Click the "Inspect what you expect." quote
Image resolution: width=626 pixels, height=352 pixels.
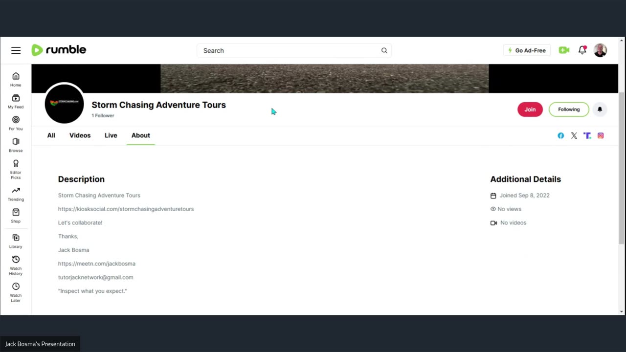(92, 291)
